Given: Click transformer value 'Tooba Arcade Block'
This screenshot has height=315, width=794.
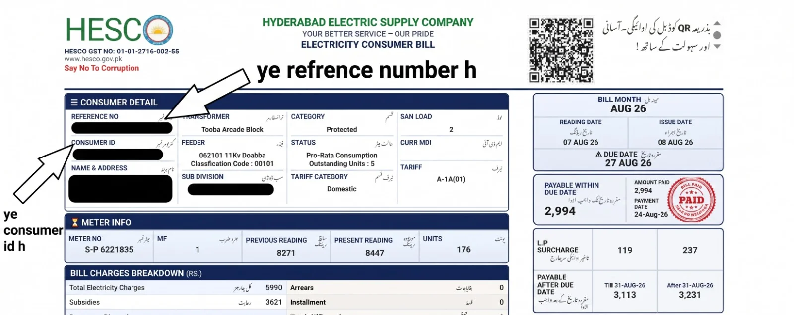Looking at the screenshot, I should point(232,130).
